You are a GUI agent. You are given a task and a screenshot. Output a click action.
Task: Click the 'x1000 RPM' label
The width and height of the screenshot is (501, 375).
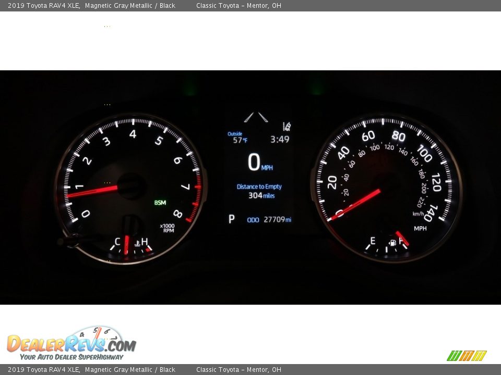(x=168, y=228)
